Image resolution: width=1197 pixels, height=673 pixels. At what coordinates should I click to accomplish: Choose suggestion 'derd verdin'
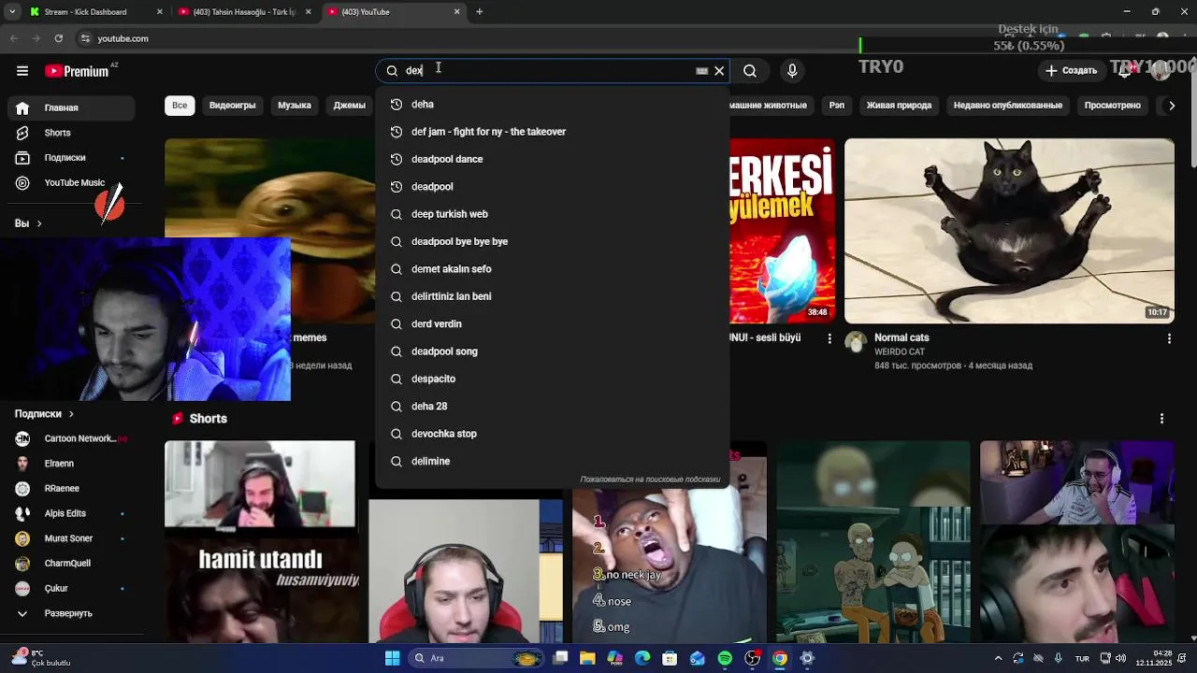(552, 324)
